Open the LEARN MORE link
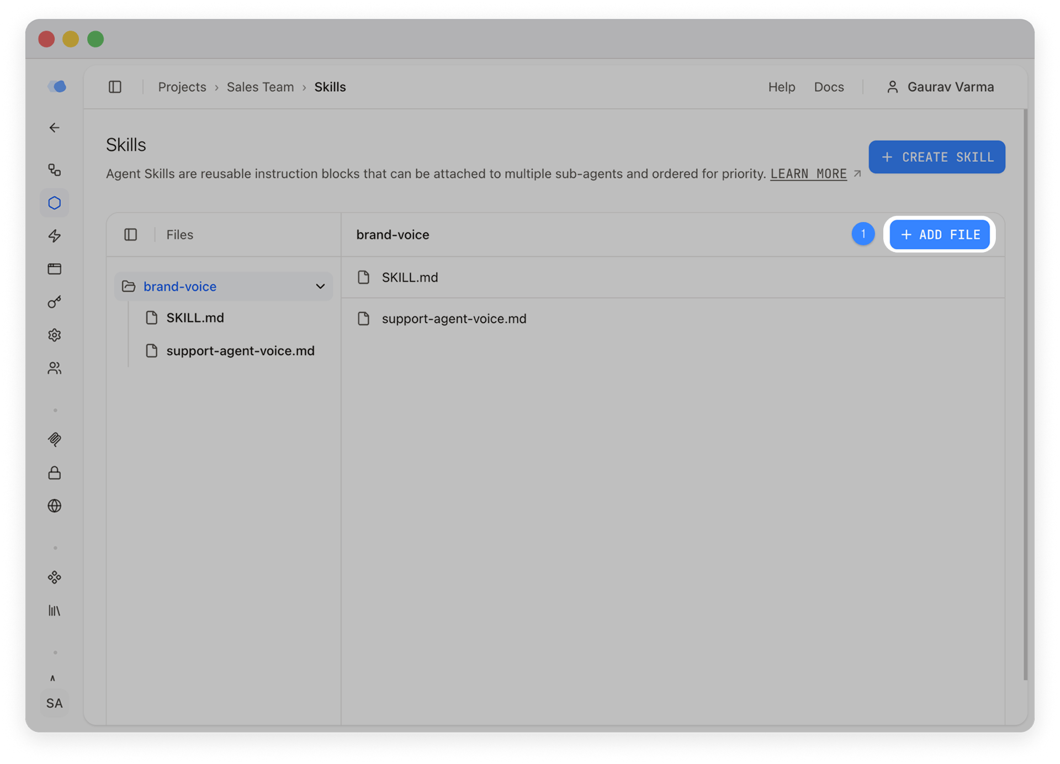The image size is (1060, 764). click(x=808, y=173)
